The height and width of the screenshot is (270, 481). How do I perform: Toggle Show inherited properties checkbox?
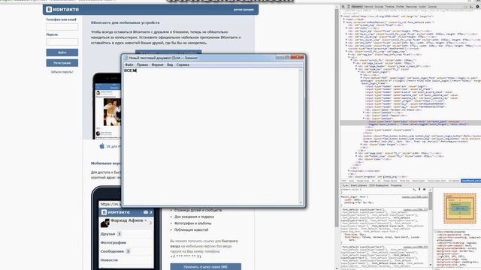[436, 232]
